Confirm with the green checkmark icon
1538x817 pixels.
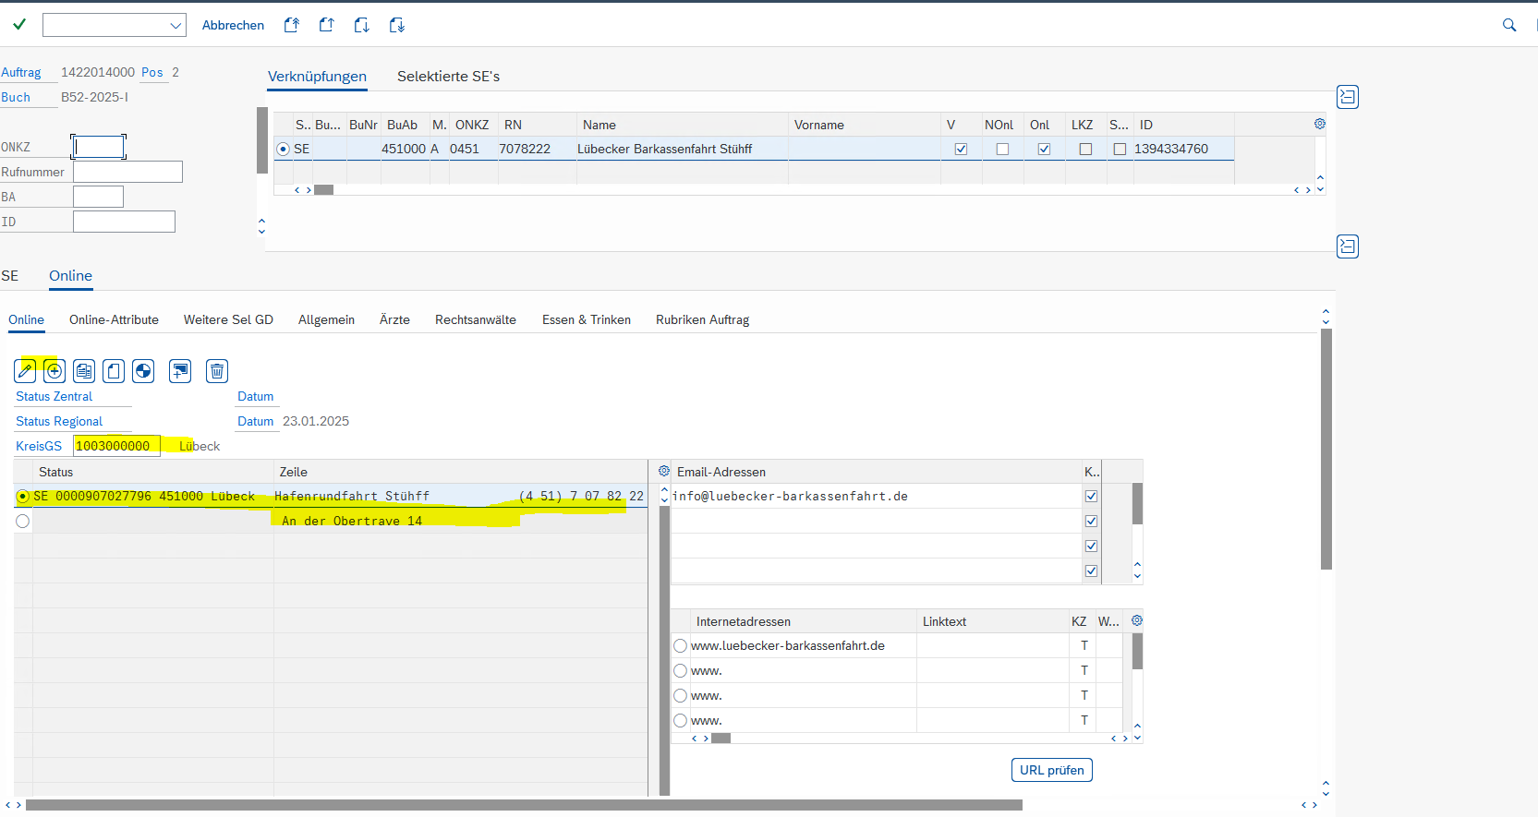click(19, 25)
